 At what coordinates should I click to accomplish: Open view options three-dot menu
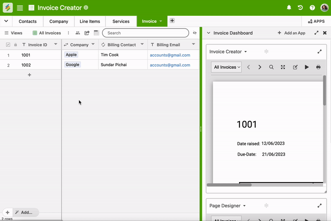[x=68, y=33]
